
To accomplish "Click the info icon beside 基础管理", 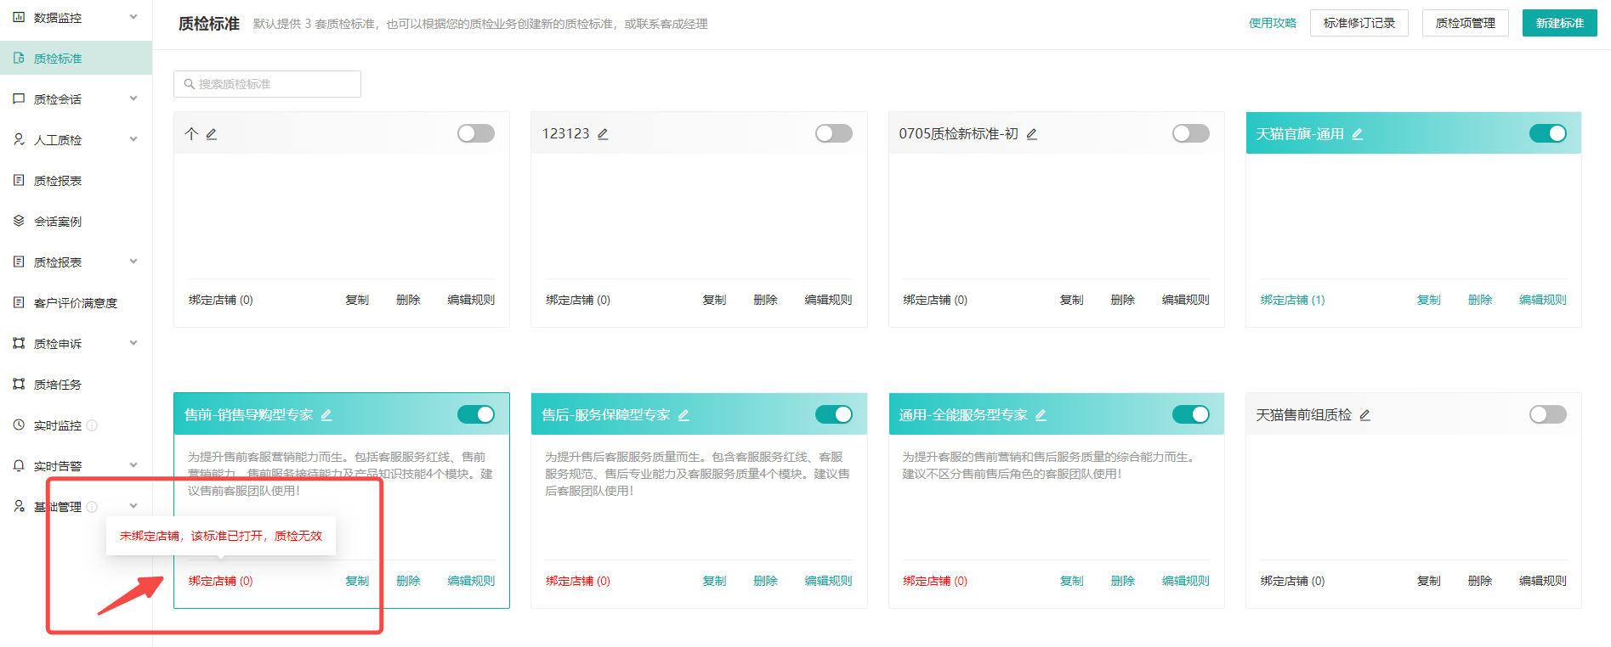I will pyautogui.click(x=92, y=507).
